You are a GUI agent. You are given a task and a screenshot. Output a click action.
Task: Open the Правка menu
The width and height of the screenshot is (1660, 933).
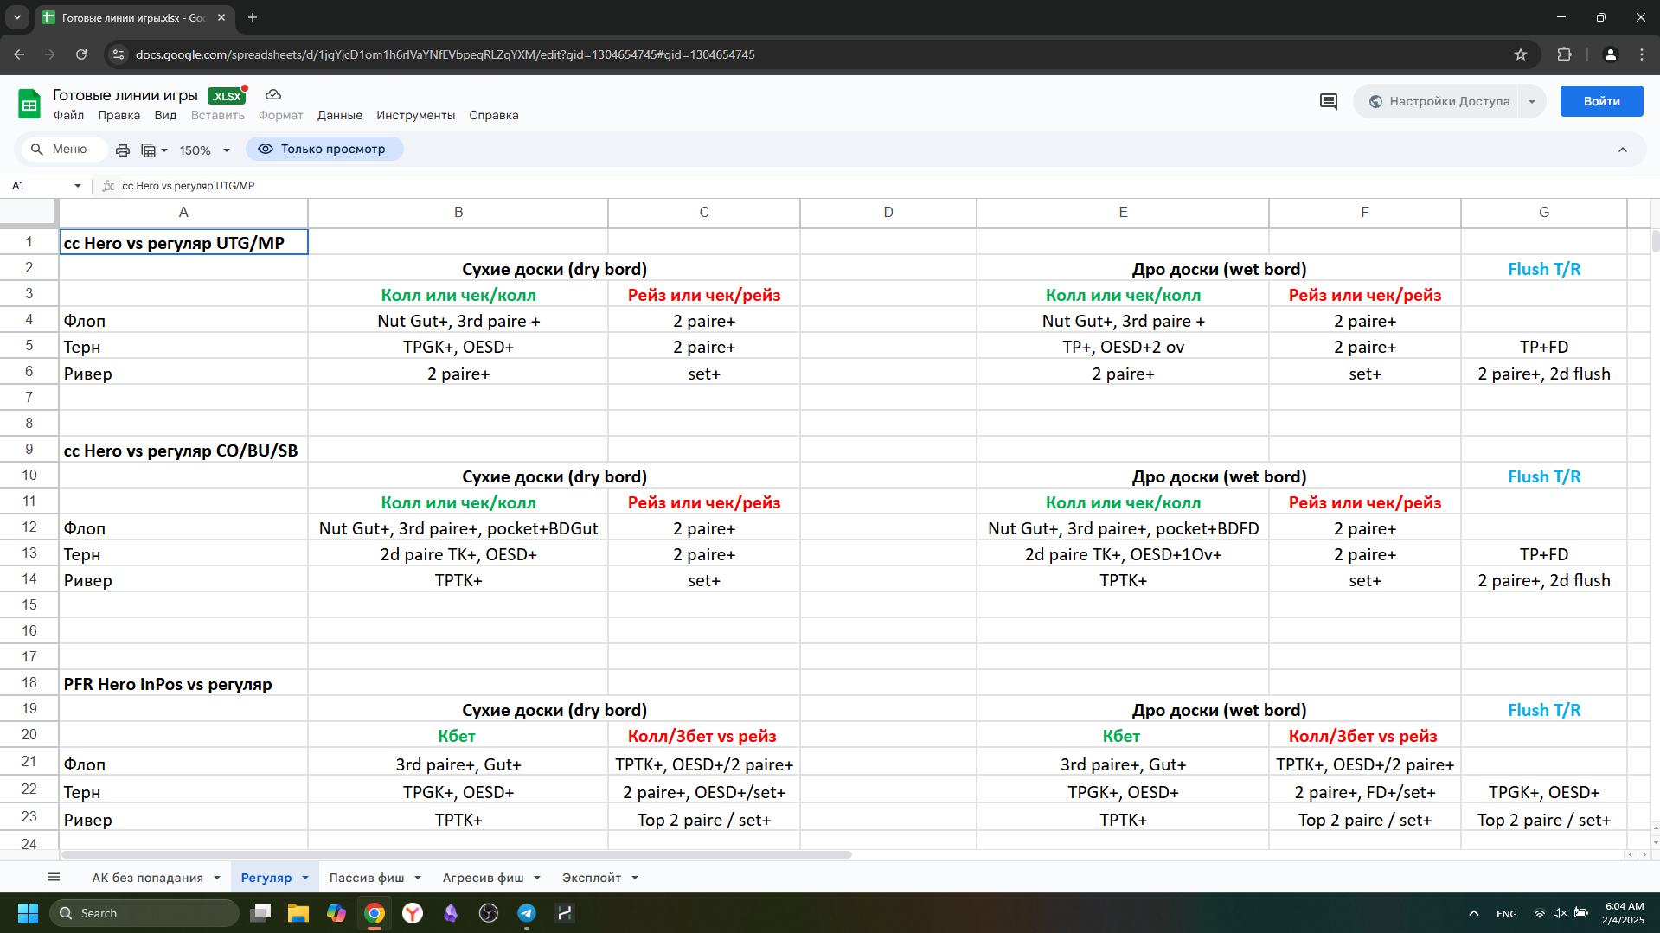[x=119, y=116]
